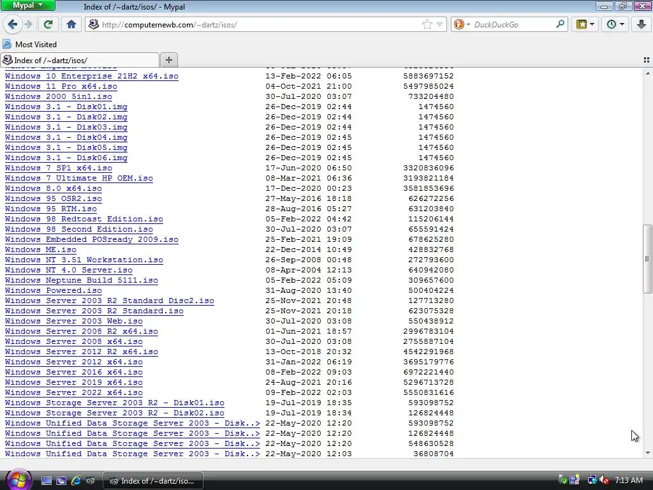Download Windows Server 2022 x64.iso
The image size is (653, 490).
pyautogui.click(x=74, y=392)
